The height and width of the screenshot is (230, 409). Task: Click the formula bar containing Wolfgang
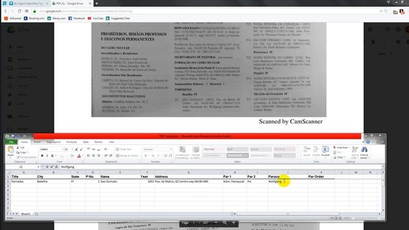[x=220, y=167]
